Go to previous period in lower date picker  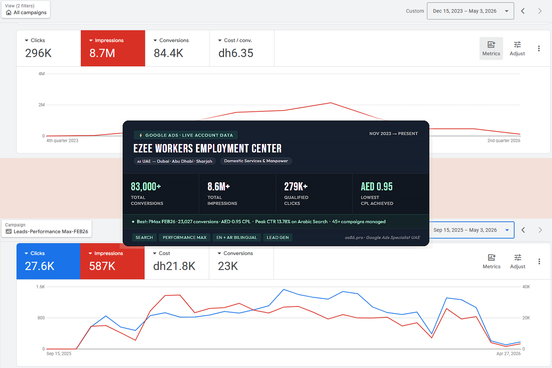pos(523,230)
